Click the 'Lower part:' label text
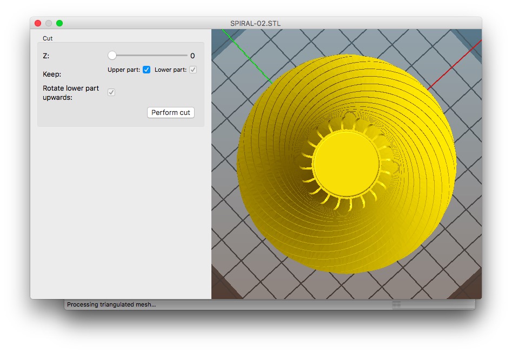The width and height of the screenshot is (512, 353). (170, 70)
